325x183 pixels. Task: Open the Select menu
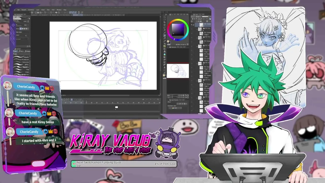point(43,10)
